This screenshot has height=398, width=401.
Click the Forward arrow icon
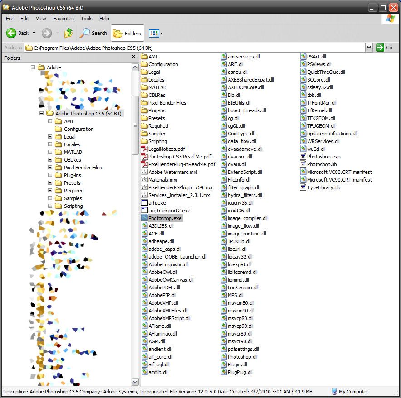(47, 33)
